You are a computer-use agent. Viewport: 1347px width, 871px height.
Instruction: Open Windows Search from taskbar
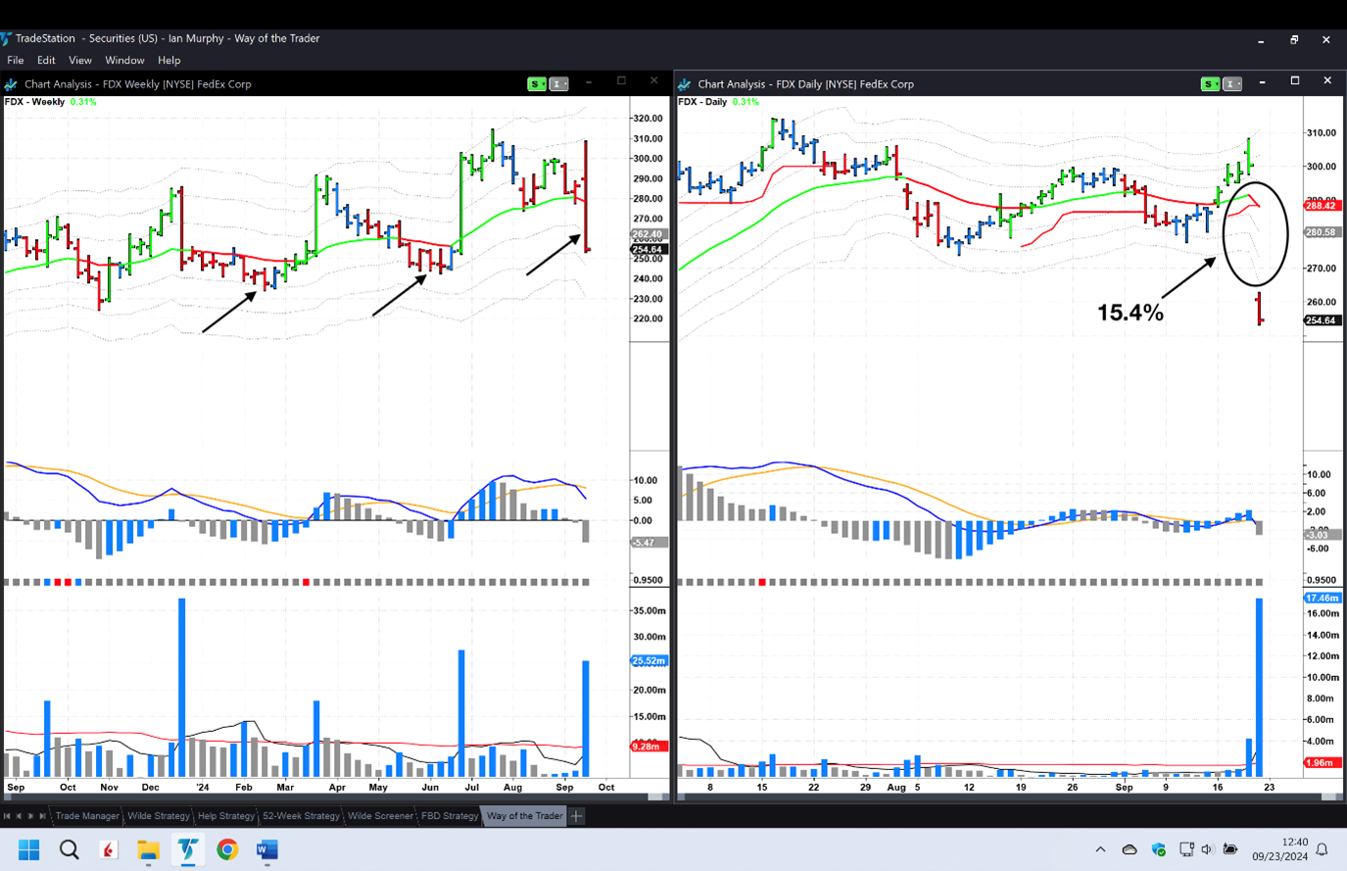click(x=69, y=849)
